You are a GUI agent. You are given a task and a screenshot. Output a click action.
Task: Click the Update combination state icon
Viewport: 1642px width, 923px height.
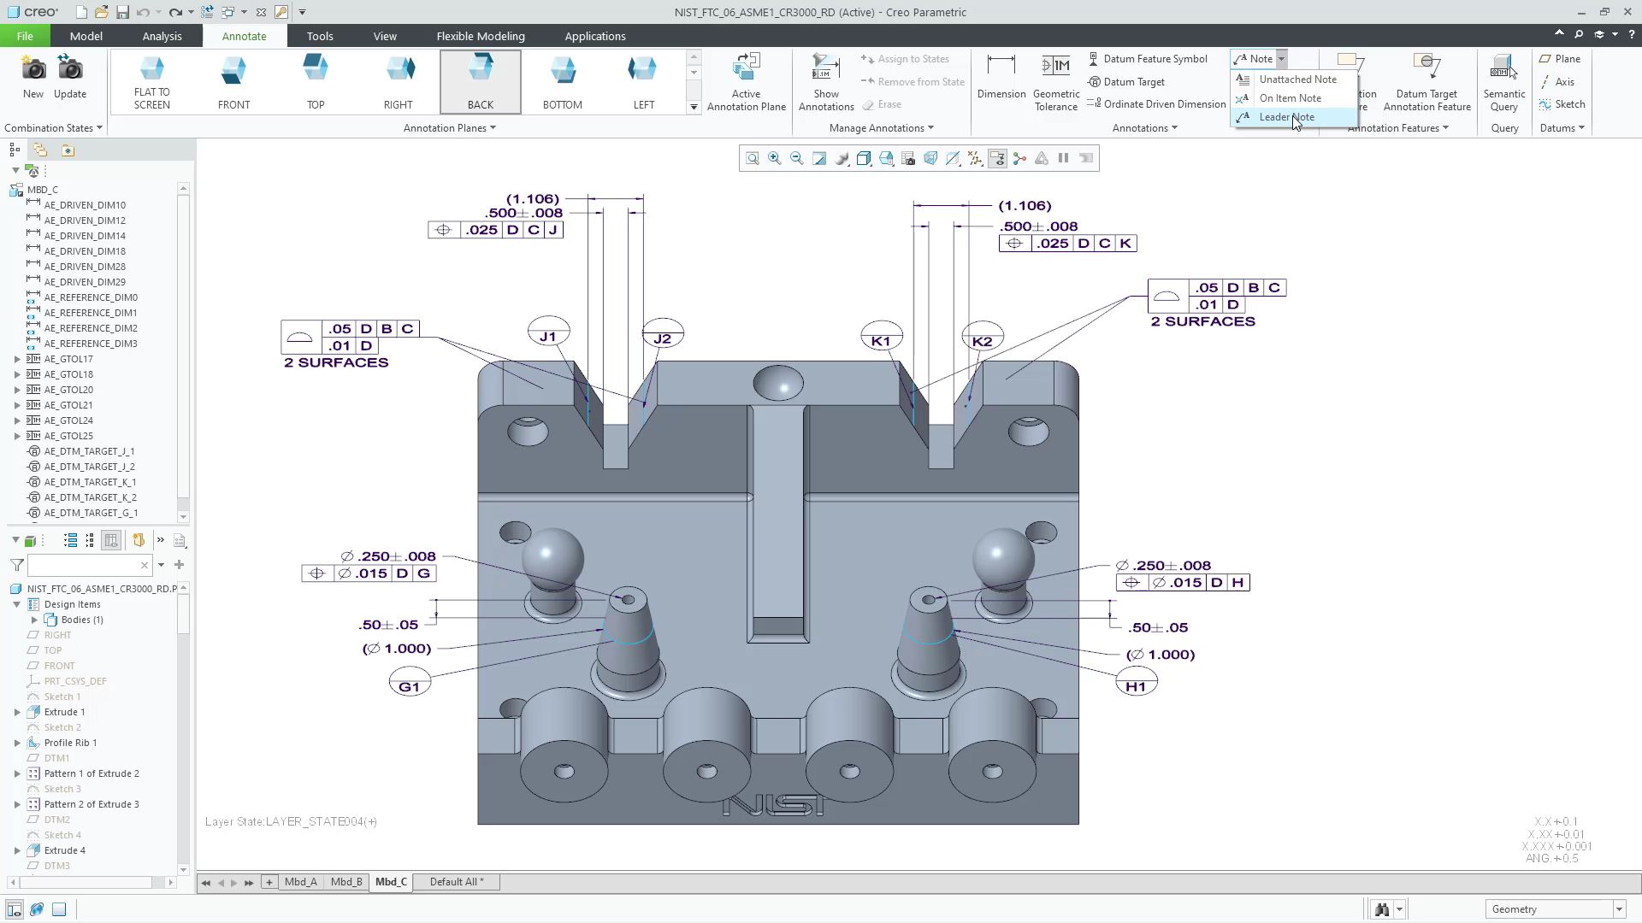coord(70,77)
